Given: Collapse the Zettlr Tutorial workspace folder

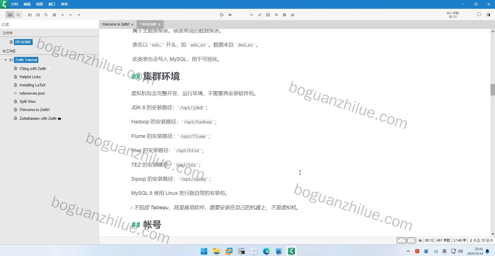Looking at the screenshot, I should [x=5, y=60].
